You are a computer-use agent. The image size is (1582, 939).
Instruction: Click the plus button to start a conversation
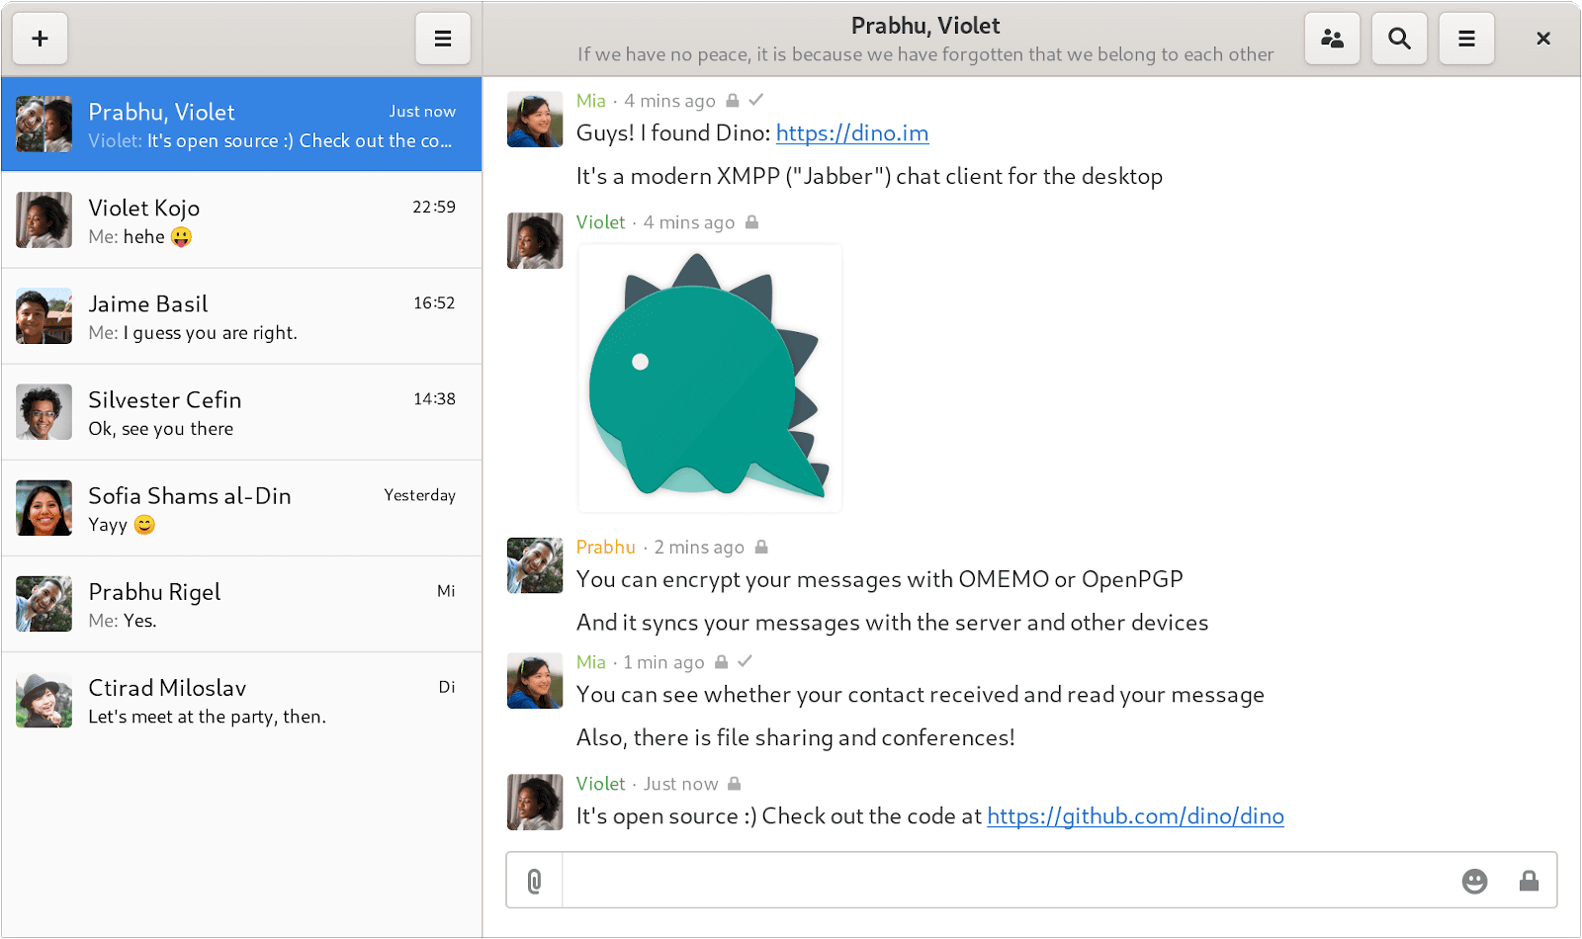pyautogui.click(x=40, y=39)
